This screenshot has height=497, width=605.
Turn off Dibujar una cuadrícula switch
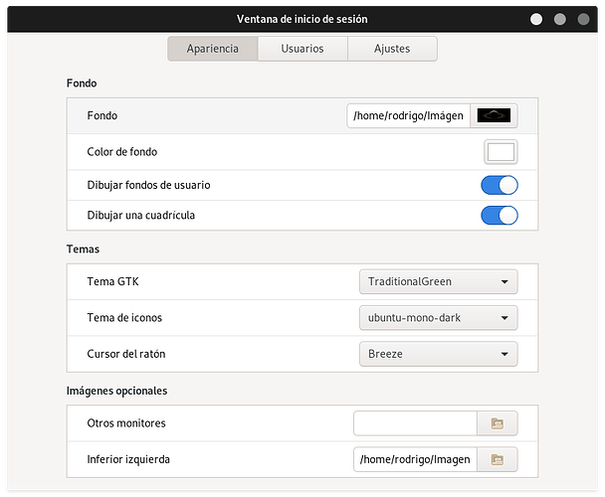499,216
